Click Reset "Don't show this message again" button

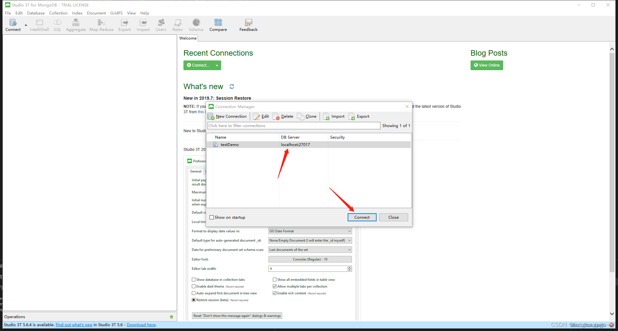237,316
